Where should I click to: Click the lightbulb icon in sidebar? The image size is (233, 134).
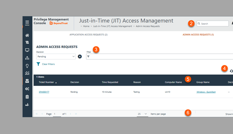tap(27, 66)
